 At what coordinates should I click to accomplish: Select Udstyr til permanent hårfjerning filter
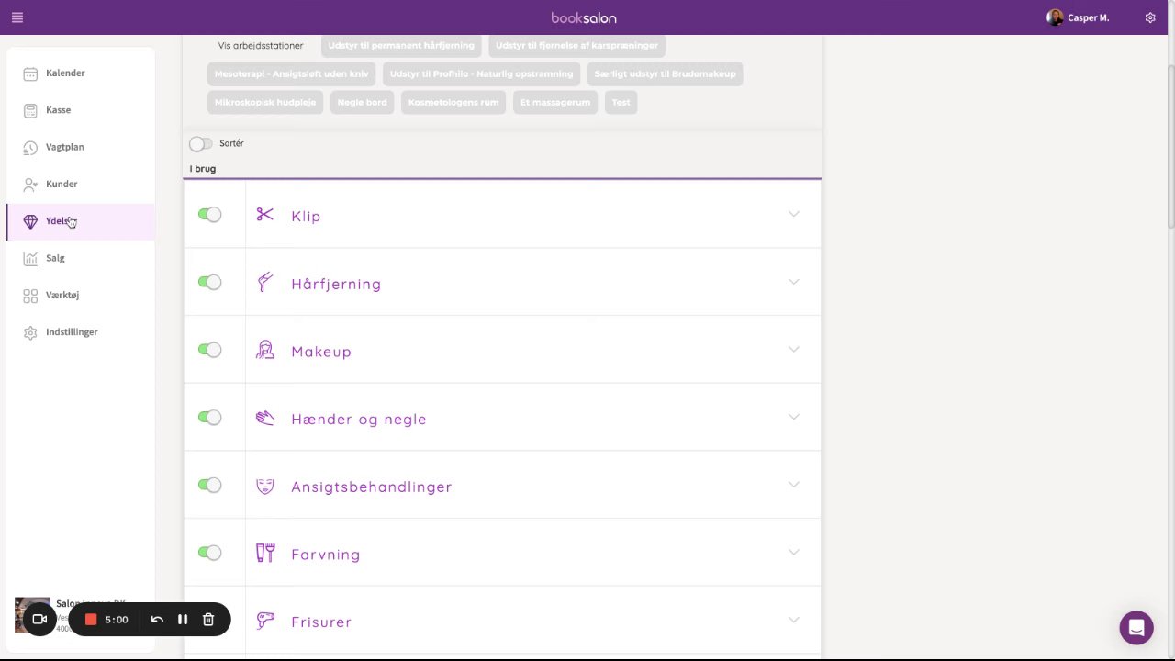[x=401, y=45]
